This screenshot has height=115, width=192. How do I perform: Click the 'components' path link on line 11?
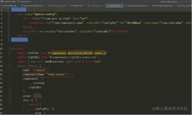click(59, 53)
